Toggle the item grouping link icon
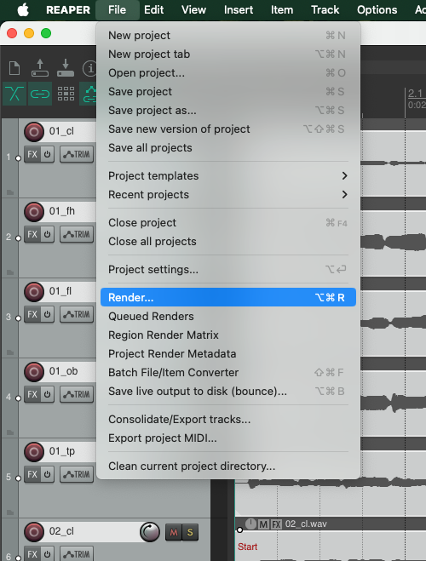 40,94
